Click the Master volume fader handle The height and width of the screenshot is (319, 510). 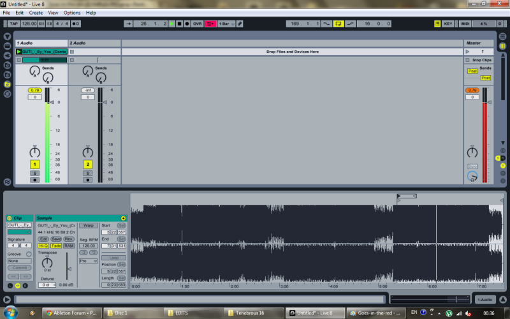tap(489, 102)
